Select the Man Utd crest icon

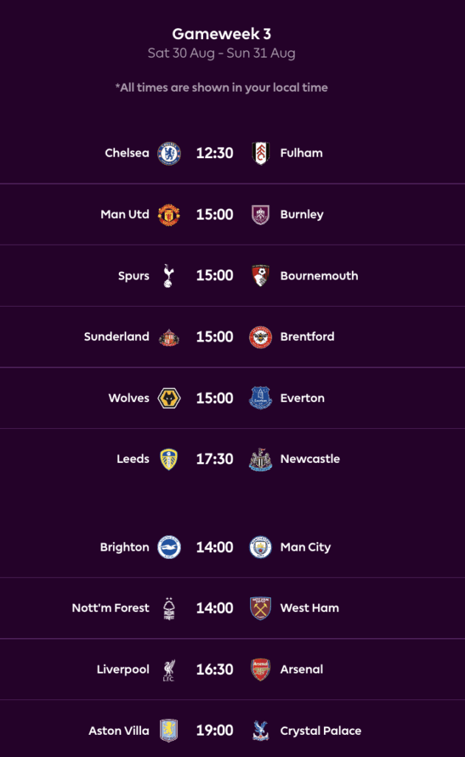tap(168, 214)
